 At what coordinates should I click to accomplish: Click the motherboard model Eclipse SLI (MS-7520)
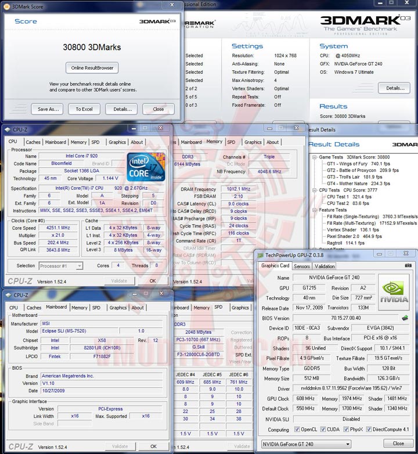pyautogui.click(x=80, y=331)
